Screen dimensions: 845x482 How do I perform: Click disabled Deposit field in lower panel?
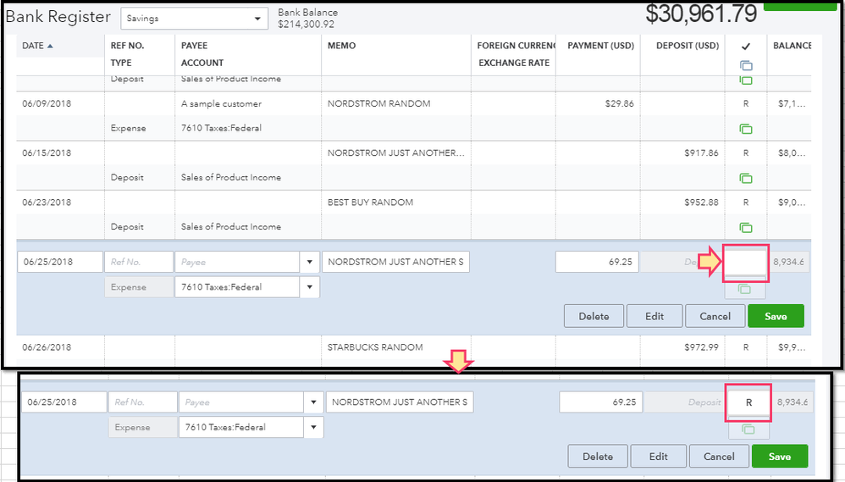click(684, 402)
